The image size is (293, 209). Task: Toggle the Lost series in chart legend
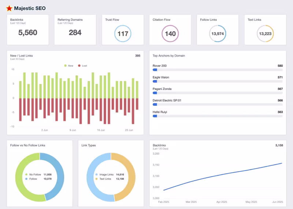click(82, 66)
